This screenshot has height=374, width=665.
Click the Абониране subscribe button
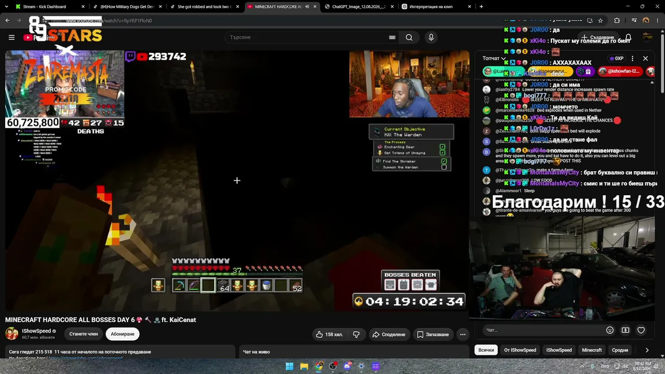123,334
